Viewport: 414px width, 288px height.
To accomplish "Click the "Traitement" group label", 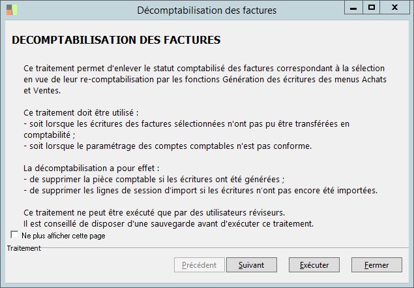I will pyautogui.click(x=23, y=248).
